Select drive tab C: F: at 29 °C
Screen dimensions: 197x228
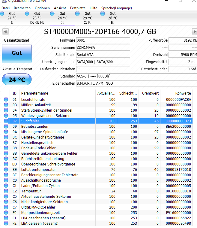tap(88, 18)
